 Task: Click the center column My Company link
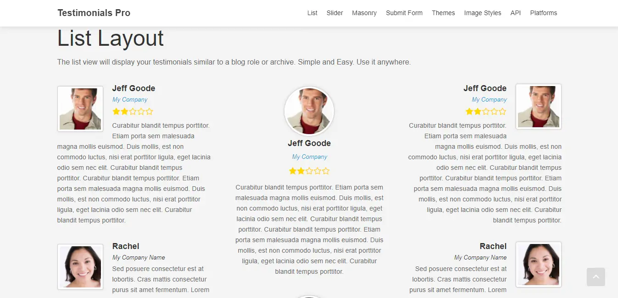pos(310,157)
